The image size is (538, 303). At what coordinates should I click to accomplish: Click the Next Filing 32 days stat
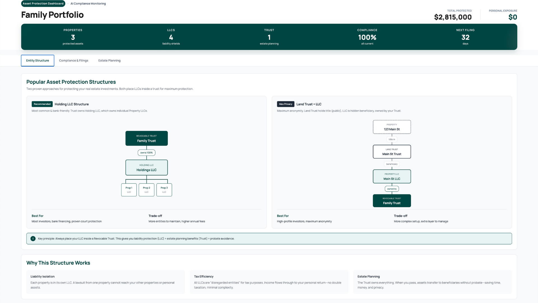pyautogui.click(x=465, y=37)
